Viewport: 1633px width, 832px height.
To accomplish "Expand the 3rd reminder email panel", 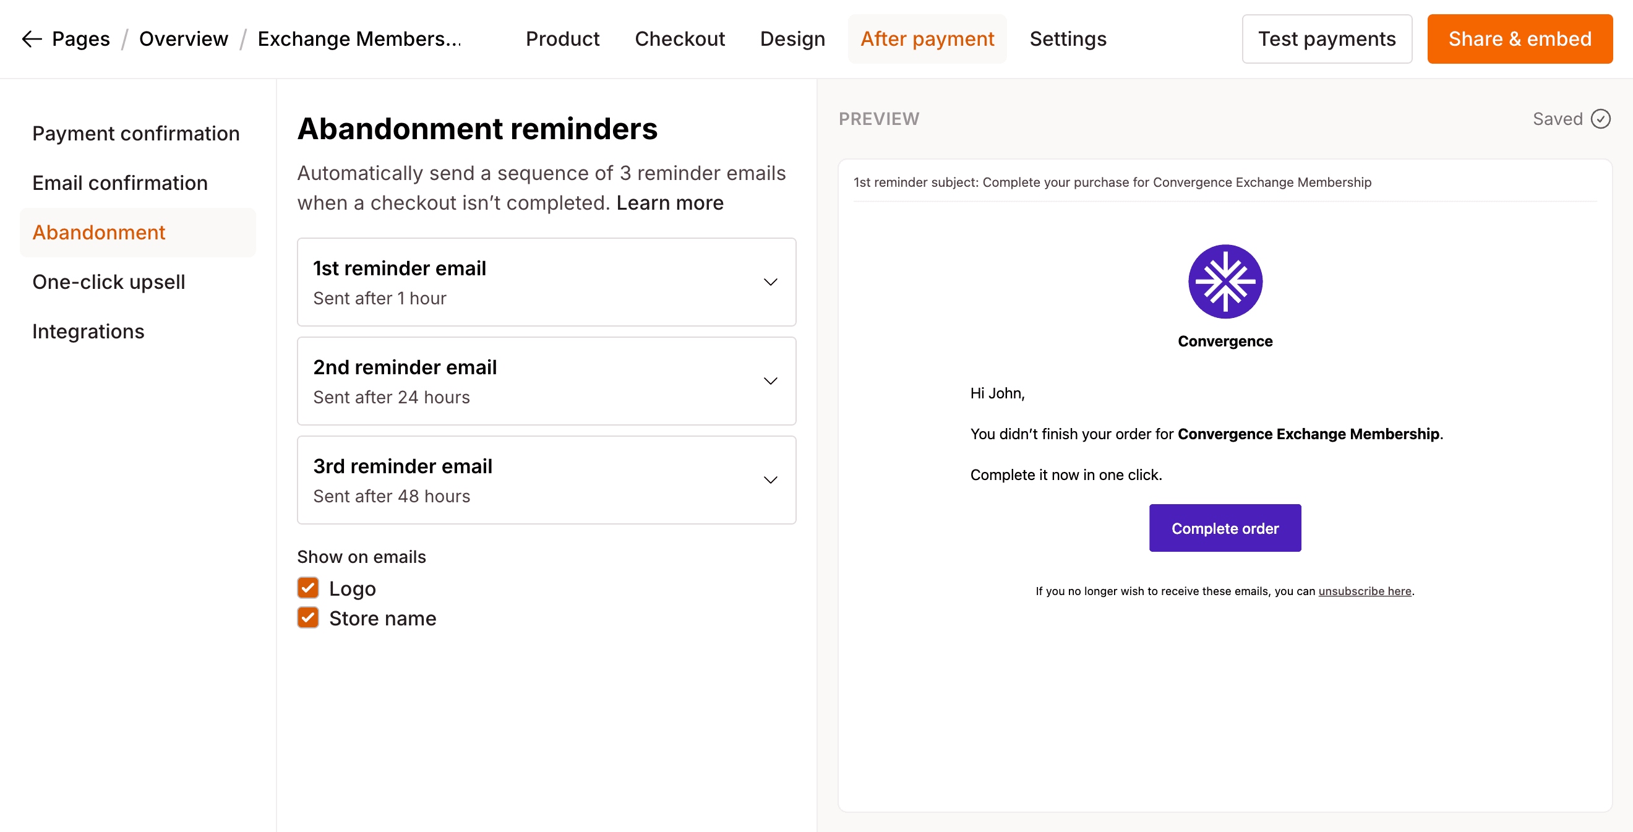I will pyautogui.click(x=770, y=480).
